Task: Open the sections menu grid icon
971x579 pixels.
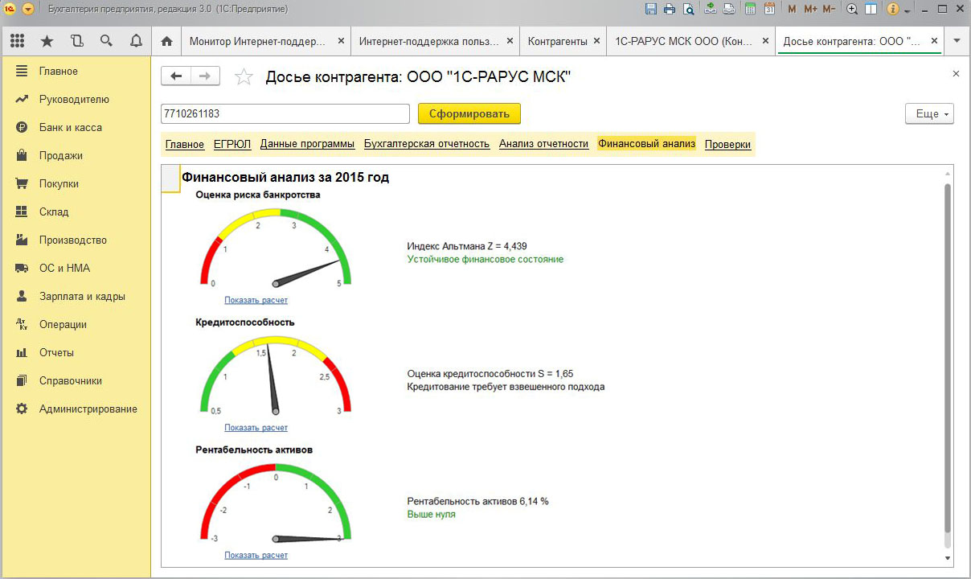Action: pos(17,41)
